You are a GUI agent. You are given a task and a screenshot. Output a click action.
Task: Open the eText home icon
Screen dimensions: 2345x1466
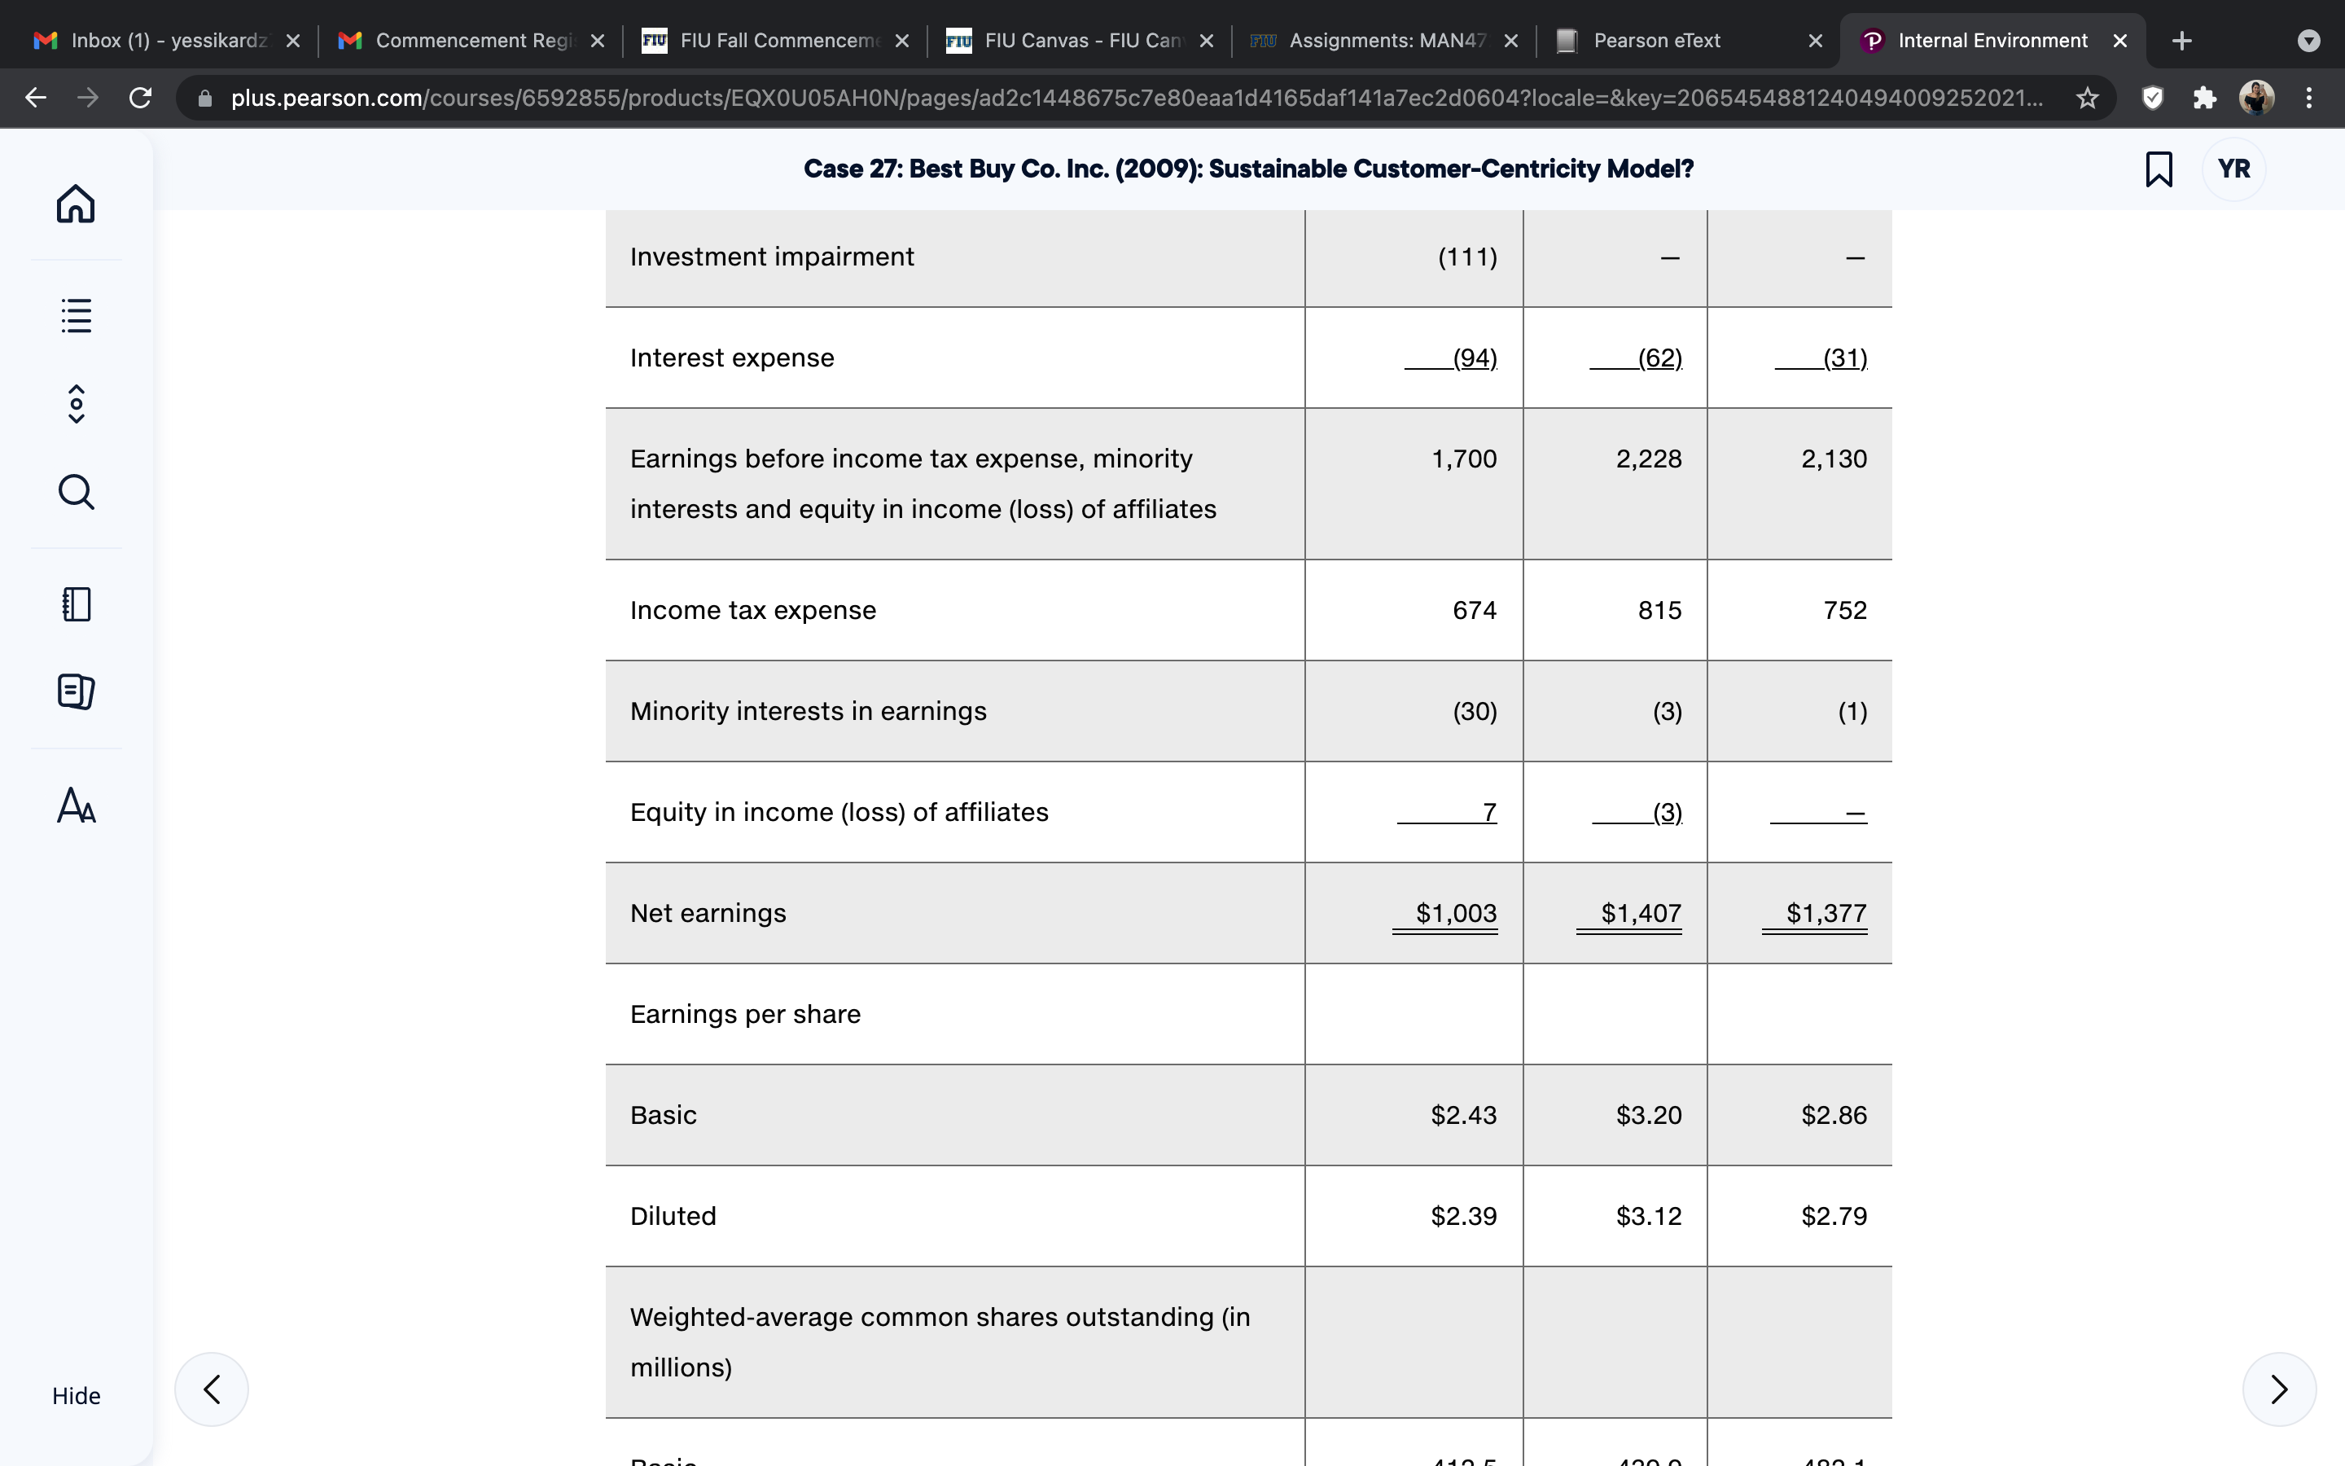tap(76, 204)
